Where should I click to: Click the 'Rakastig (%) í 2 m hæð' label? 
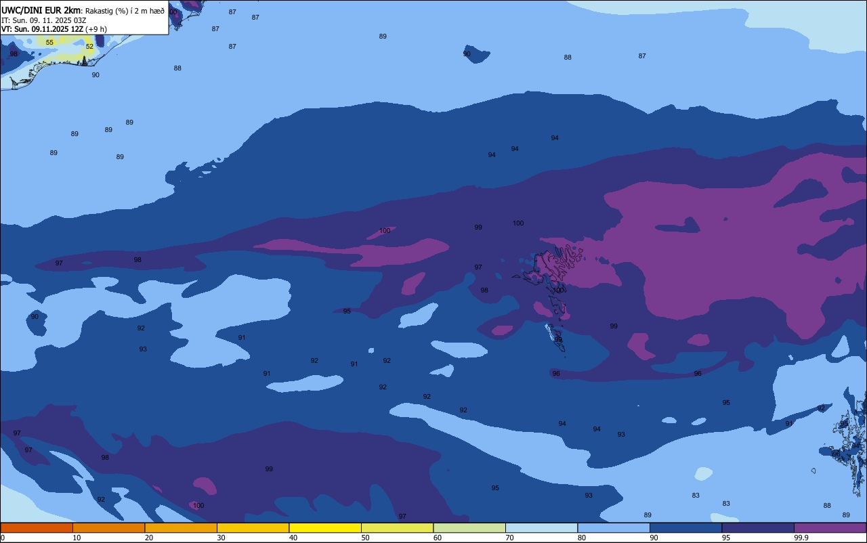click(125, 10)
